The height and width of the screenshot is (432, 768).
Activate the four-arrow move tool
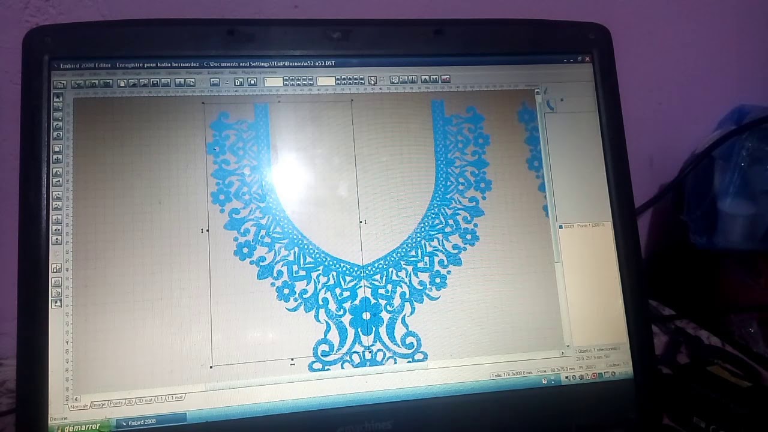(58, 160)
